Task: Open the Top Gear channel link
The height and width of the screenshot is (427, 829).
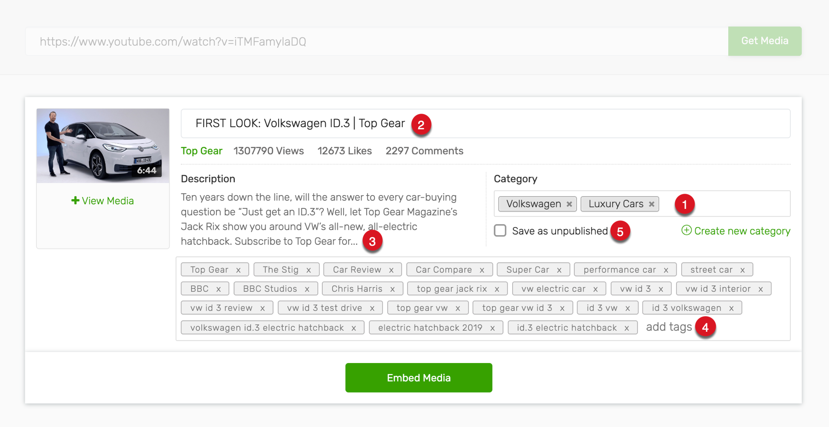Action: coord(202,151)
